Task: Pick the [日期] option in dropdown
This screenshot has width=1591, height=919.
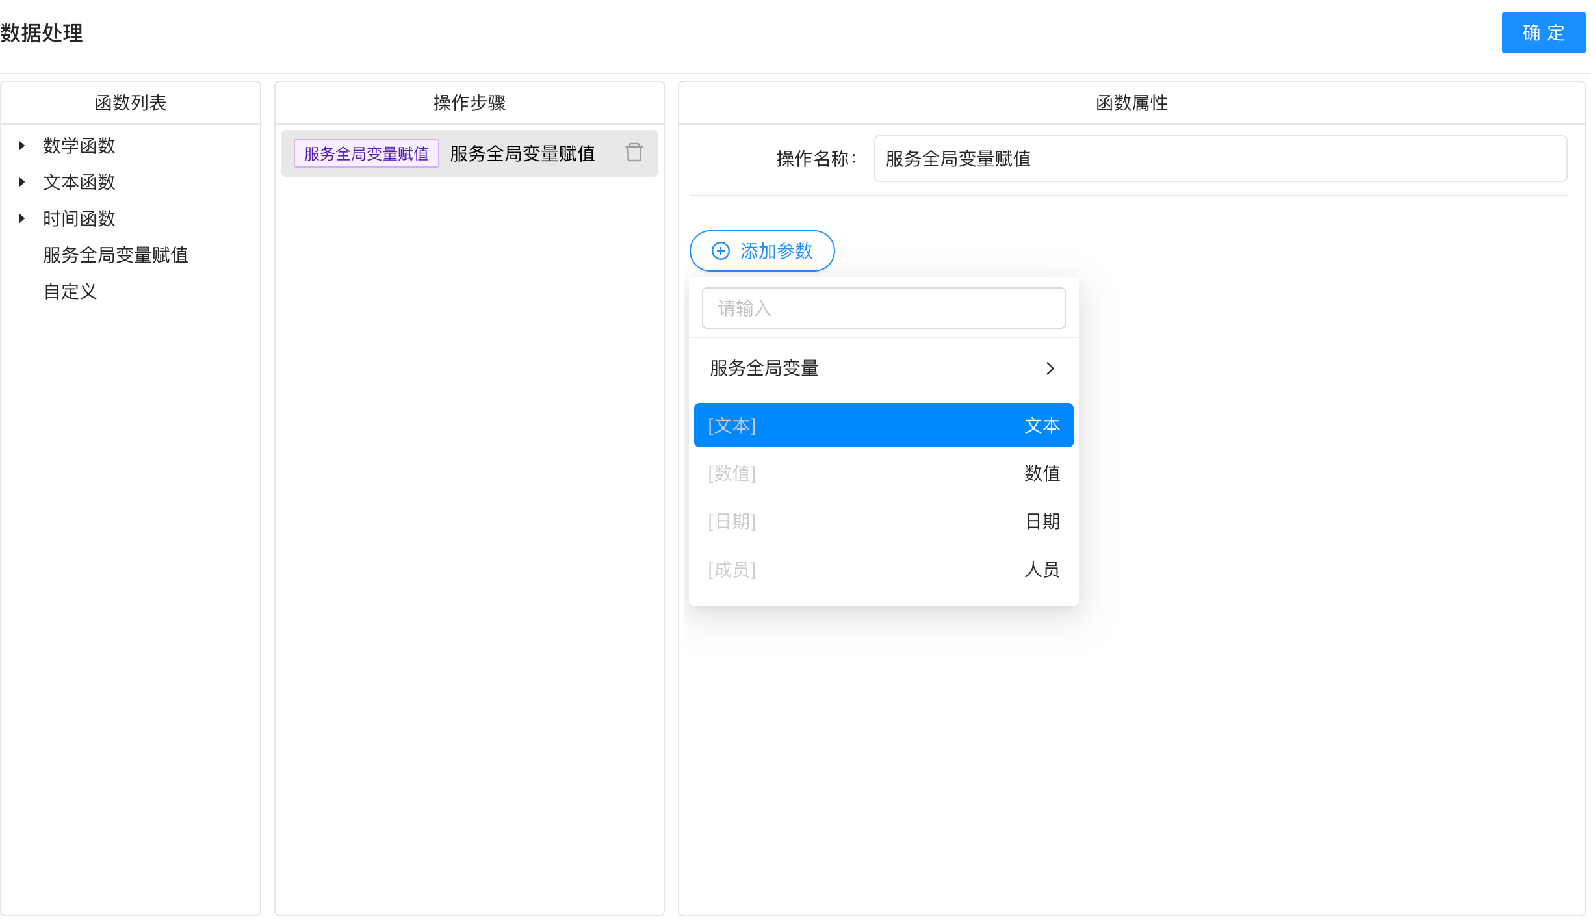Action: click(883, 521)
